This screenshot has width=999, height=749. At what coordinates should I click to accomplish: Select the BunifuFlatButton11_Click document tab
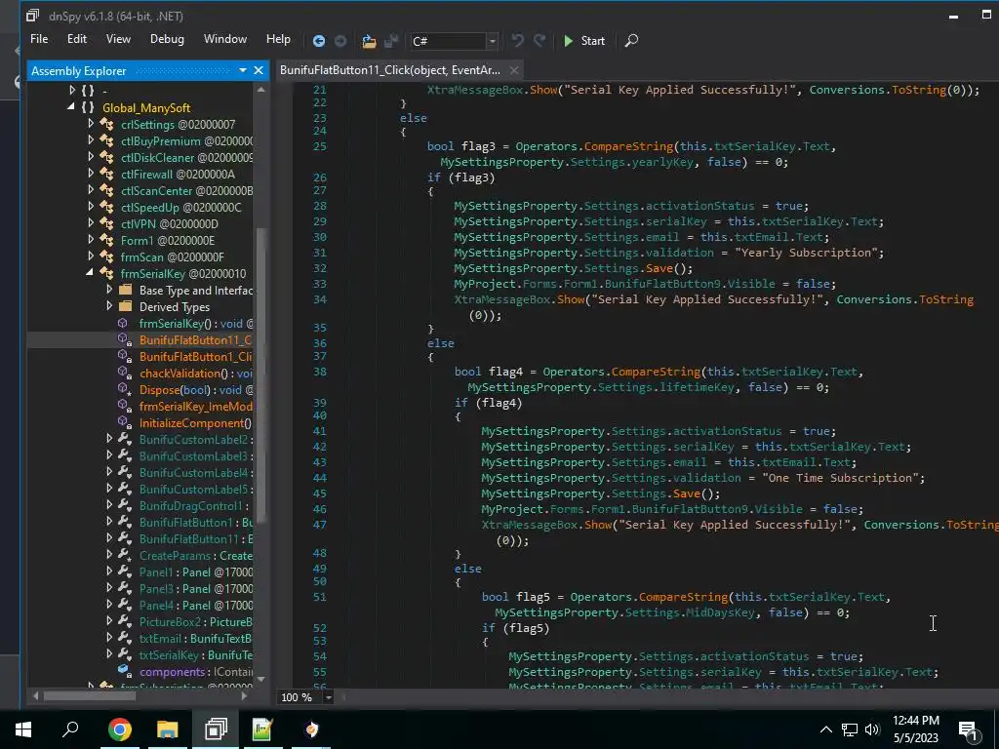[x=390, y=70]
